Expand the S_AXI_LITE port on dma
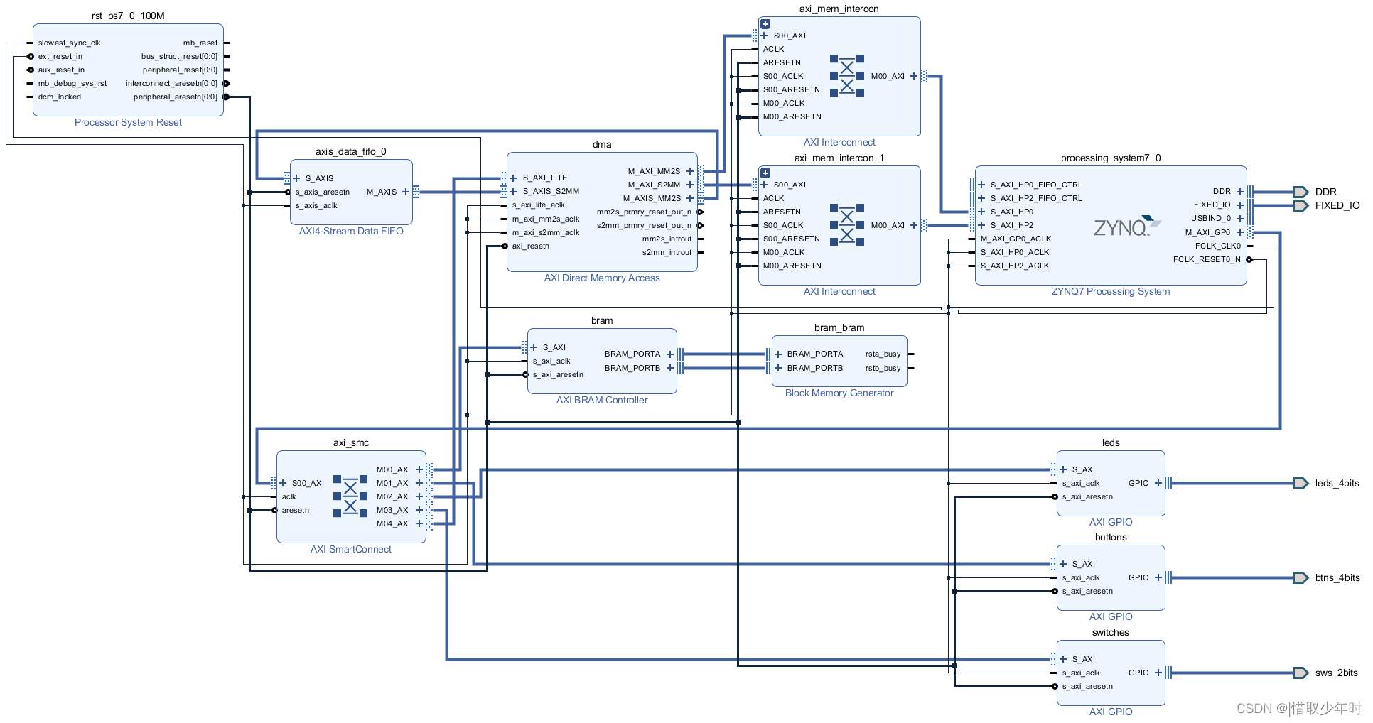The height and width of the screenshot is (723, 1373). coord(513,178)
